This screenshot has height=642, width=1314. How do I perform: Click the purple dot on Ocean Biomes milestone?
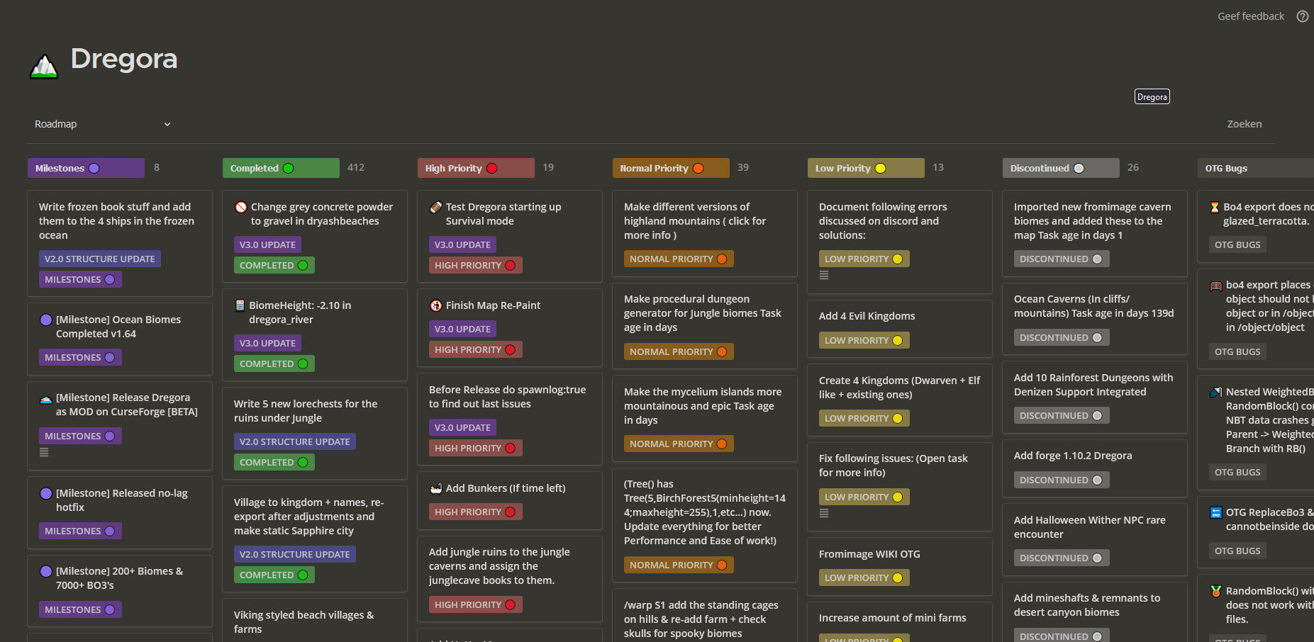click(x=46, y=320)
